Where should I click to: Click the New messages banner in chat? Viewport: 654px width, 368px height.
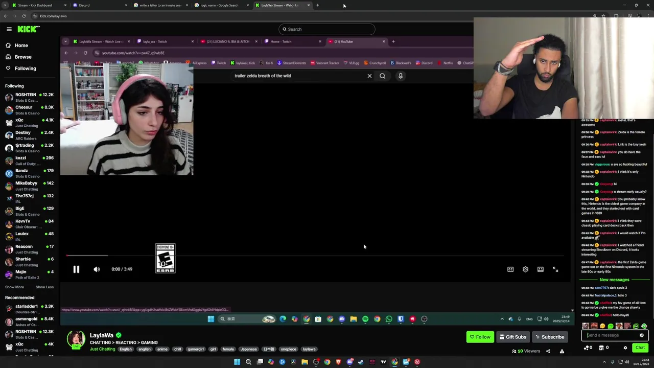click(x=614, y=280)
